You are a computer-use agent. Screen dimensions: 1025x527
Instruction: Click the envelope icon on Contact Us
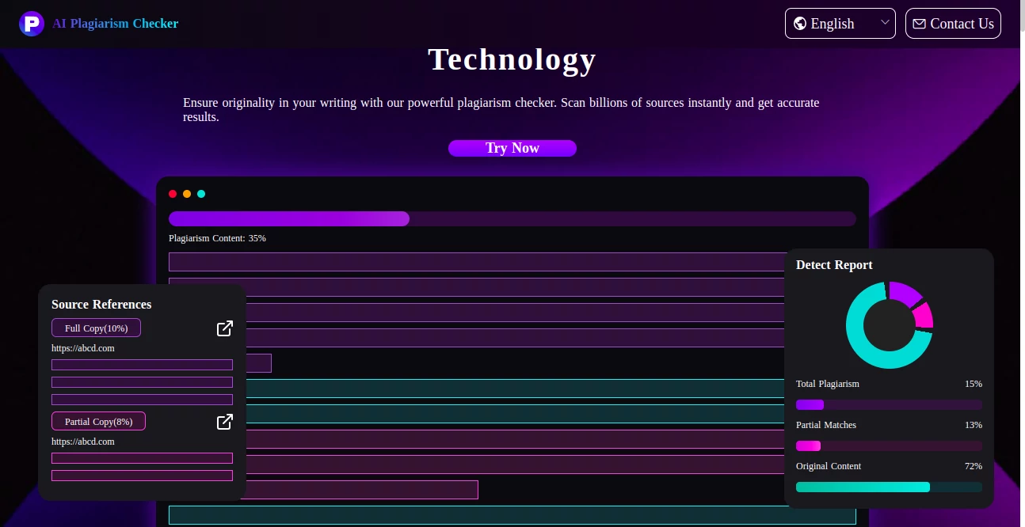point(920,23)
